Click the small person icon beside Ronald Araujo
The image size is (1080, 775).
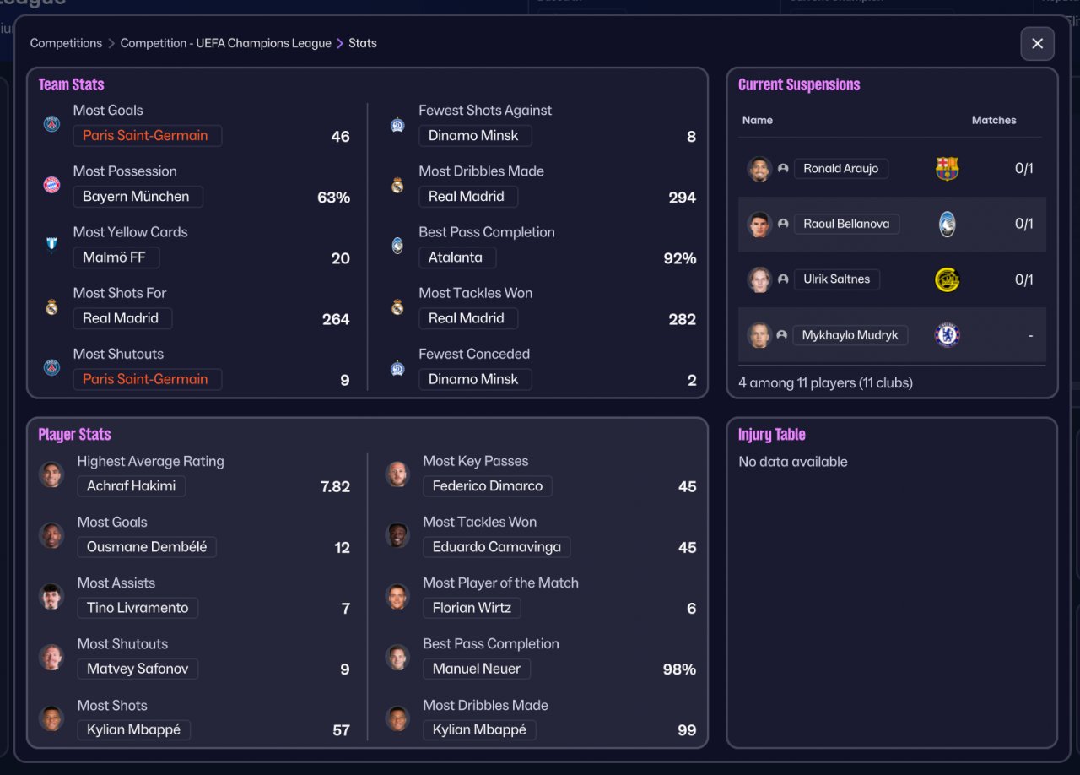click(783, 168)
